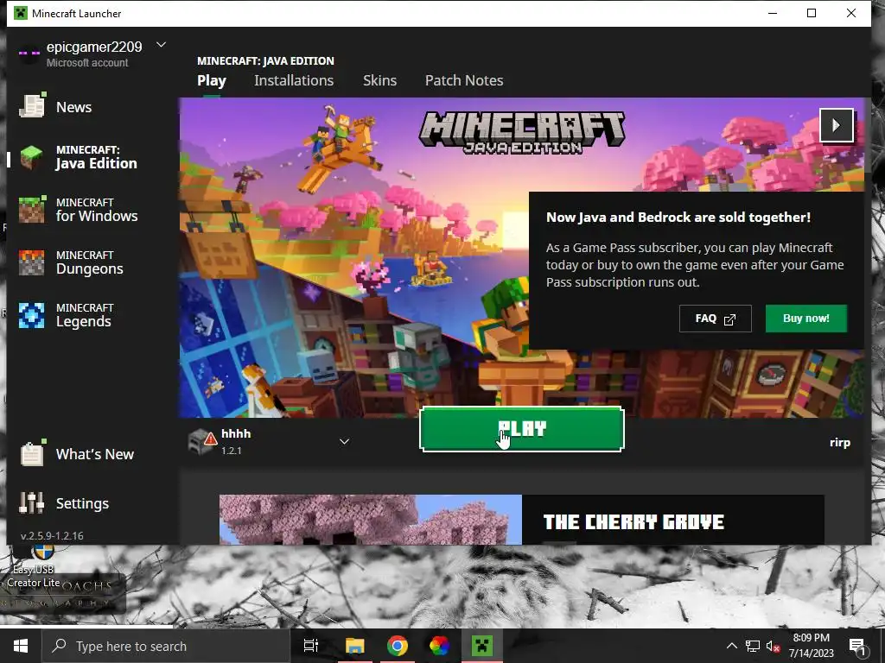Open the Windows Start menu

point(21,646)
